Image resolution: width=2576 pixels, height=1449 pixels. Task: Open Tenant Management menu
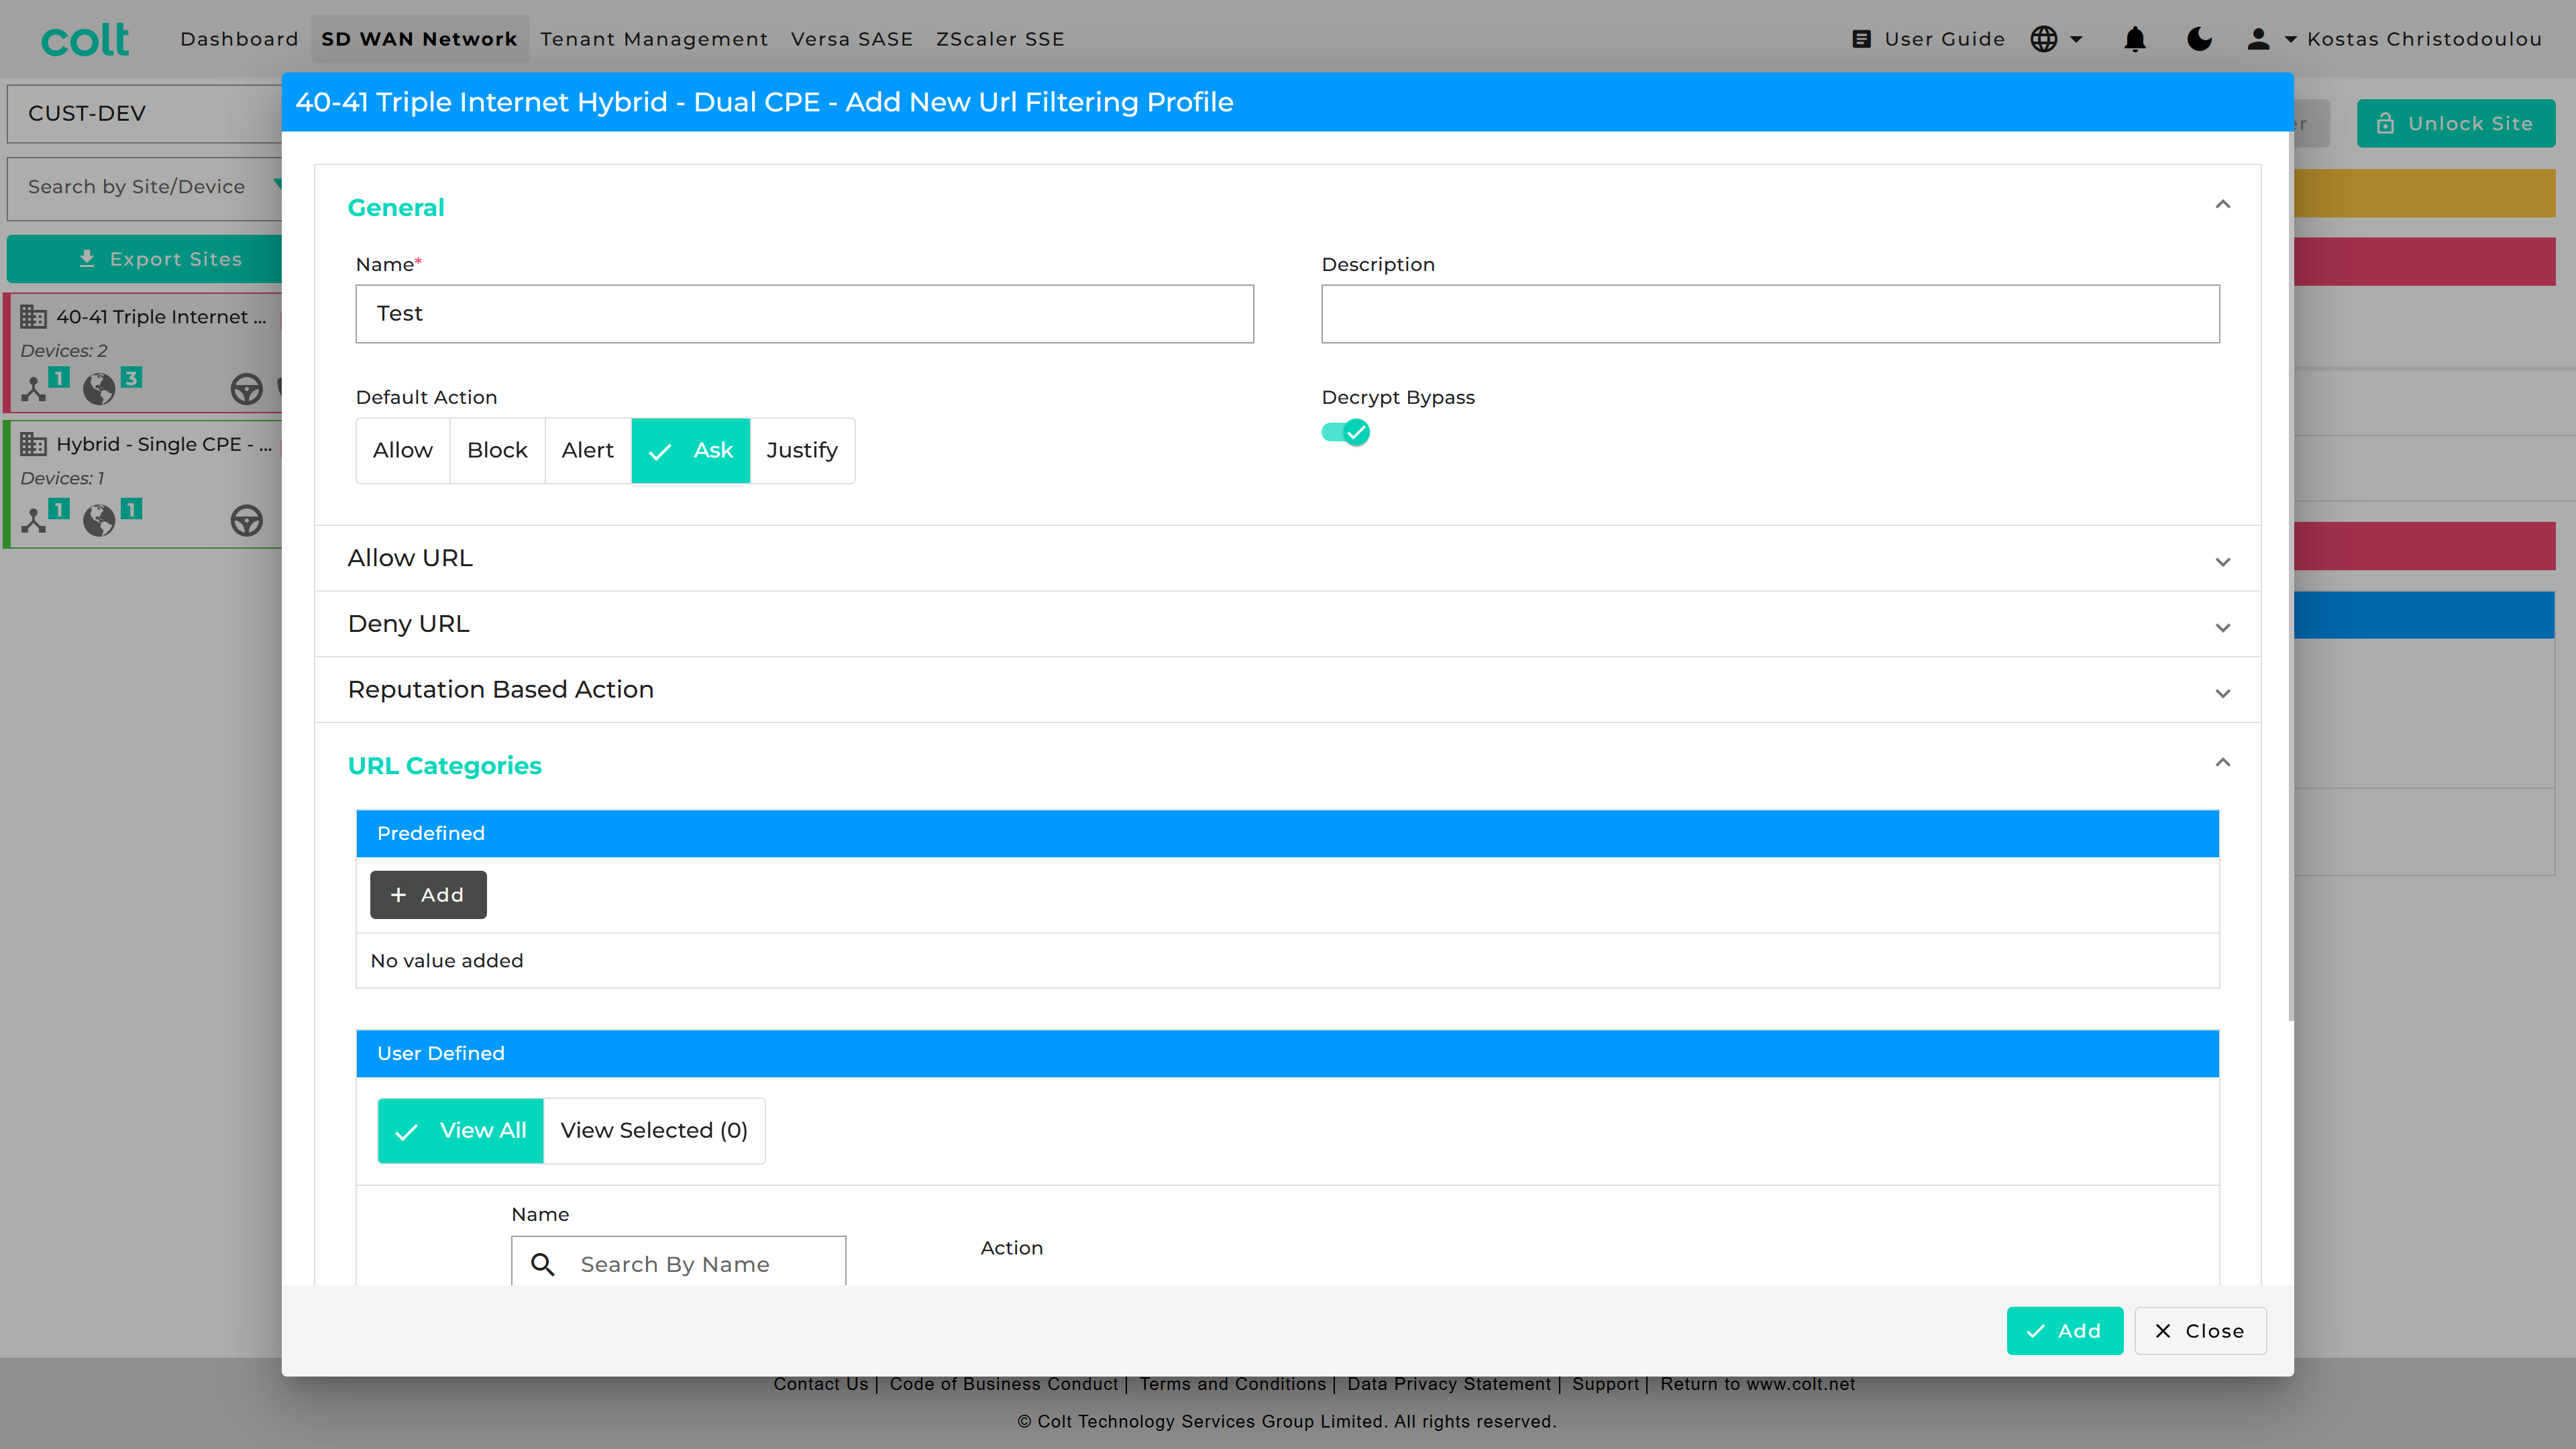tap(654, 39)
